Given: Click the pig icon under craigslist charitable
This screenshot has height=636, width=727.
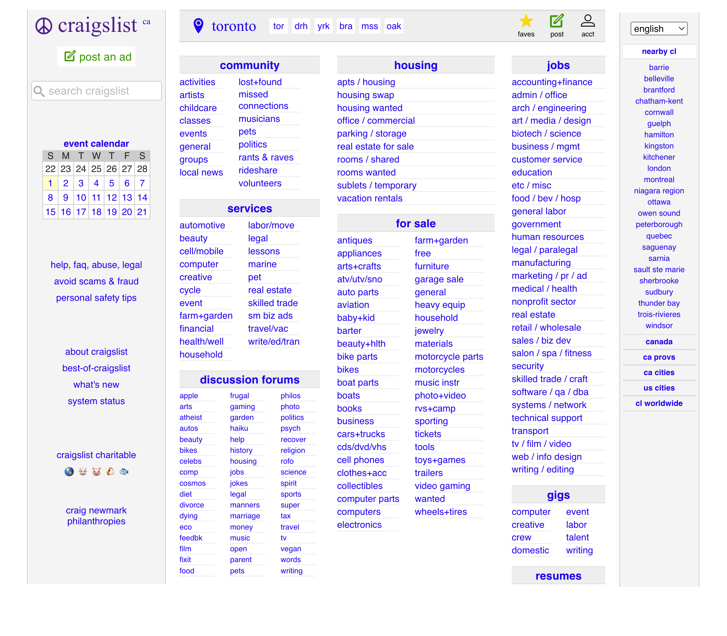Looking at the screenshot, I should tap(96, 471).
